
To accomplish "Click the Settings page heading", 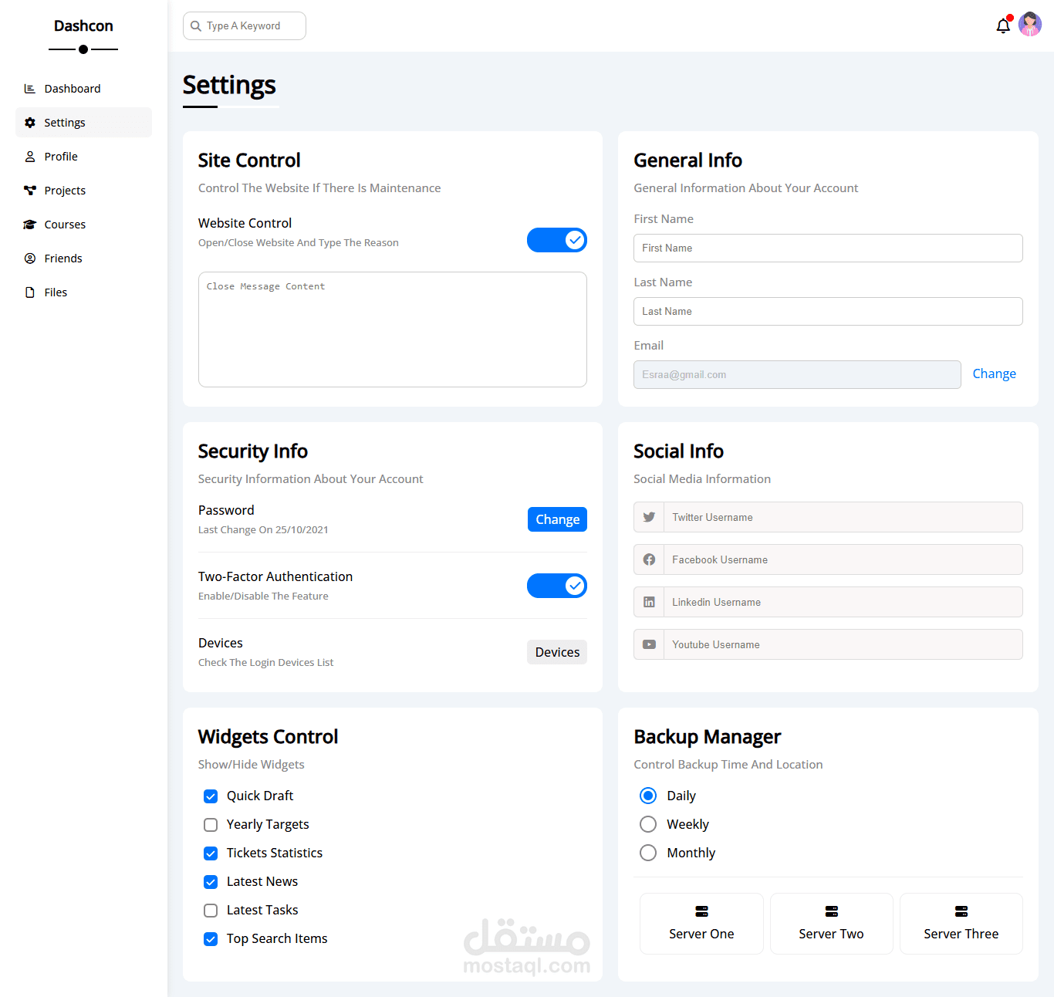I will 229,85.
